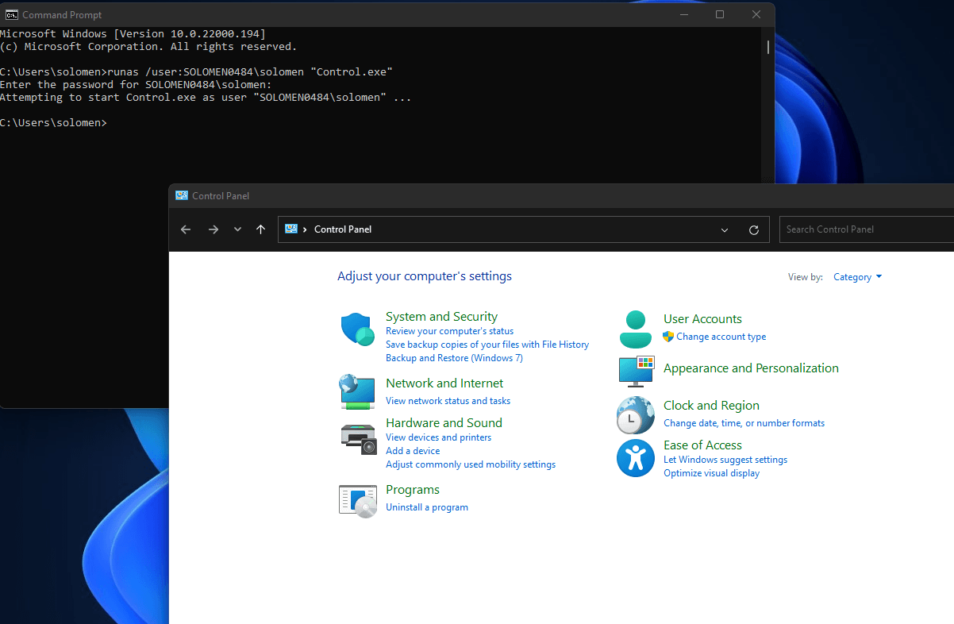Open Backup and Restore (Windows 7)
This screenshot has height=624, width=954.
tap(454, 358)
